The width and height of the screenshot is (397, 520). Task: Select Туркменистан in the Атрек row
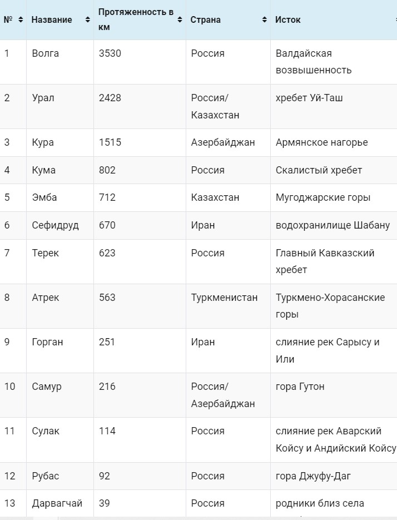pos(224,298)
